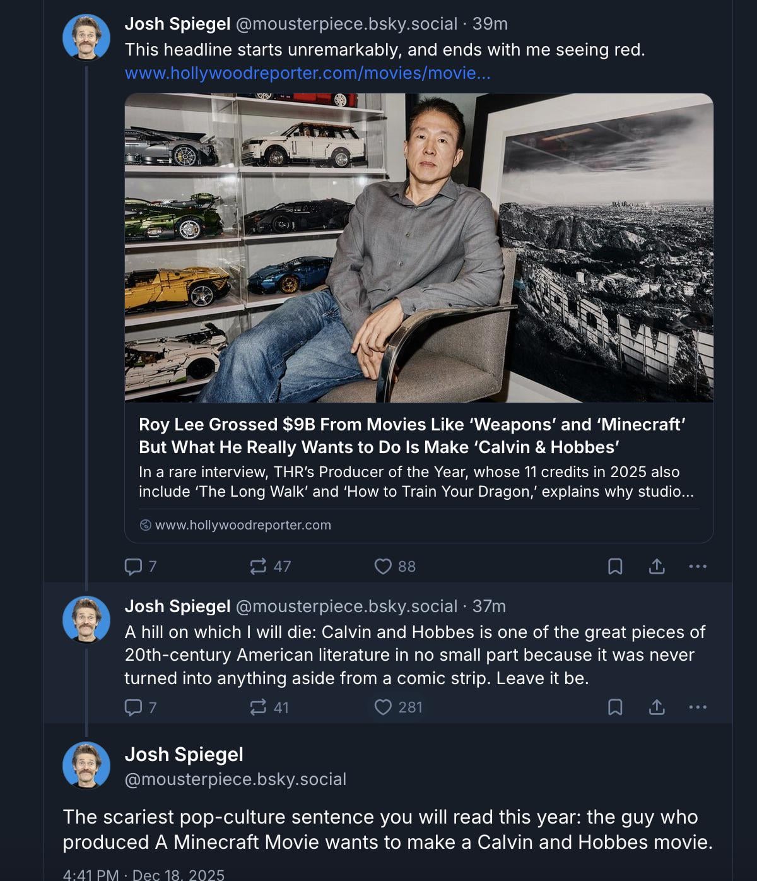Bookmark the first post about the headline
757x881 pixels.
pyautogui.click(x=614, y=566)
